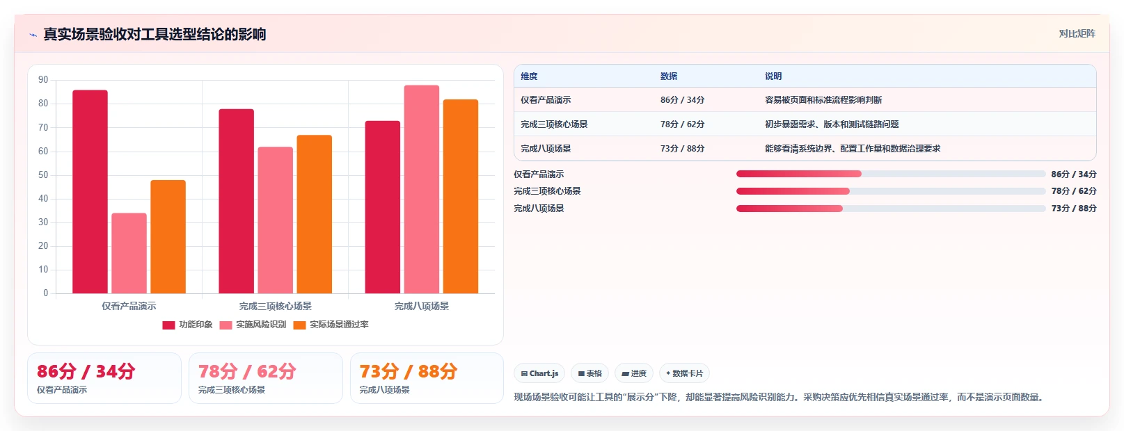Click the 实际场景通过率 bar for 仅看产品演示
Viewport: 1124px width, 431px height.
click(168, 236)
